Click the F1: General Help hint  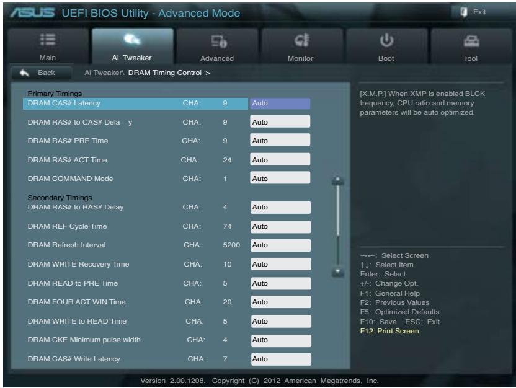pos(390,293)
